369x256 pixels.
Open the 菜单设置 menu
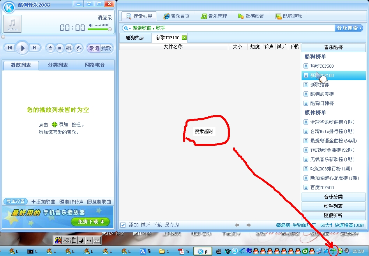[16, 202]
